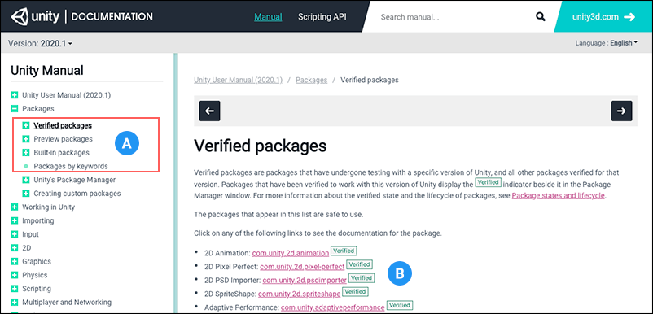The height and width of the screenshot is (314, 653).
Task: Open com.unity.2d.pixel-perfect link
Action: pyautogui.click(x=303, y=267)
